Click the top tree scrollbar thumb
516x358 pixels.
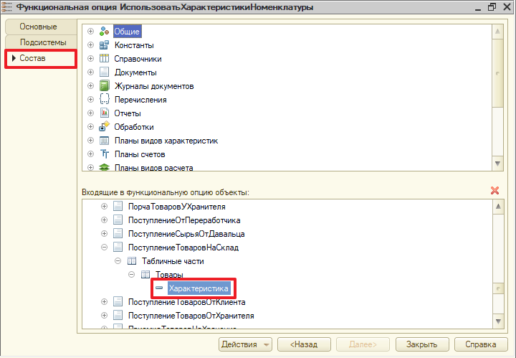point(497,73)
